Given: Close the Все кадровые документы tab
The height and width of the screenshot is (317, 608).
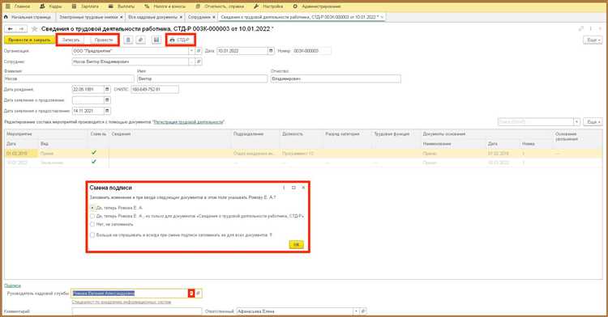Looking at the screenshot, I should click(x=181, y=18).
